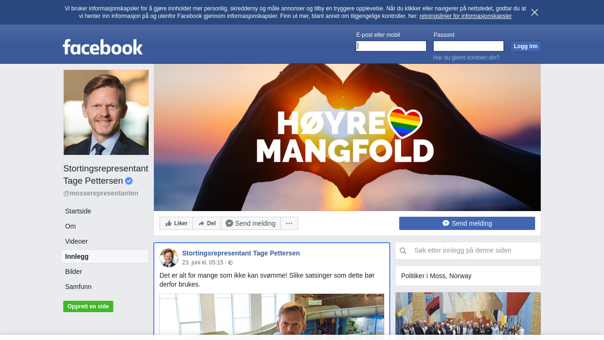Screen dimensions: 604x340
Task: Click the post author's small avatar
Action: pyautogui.click(x=169, y=258)
